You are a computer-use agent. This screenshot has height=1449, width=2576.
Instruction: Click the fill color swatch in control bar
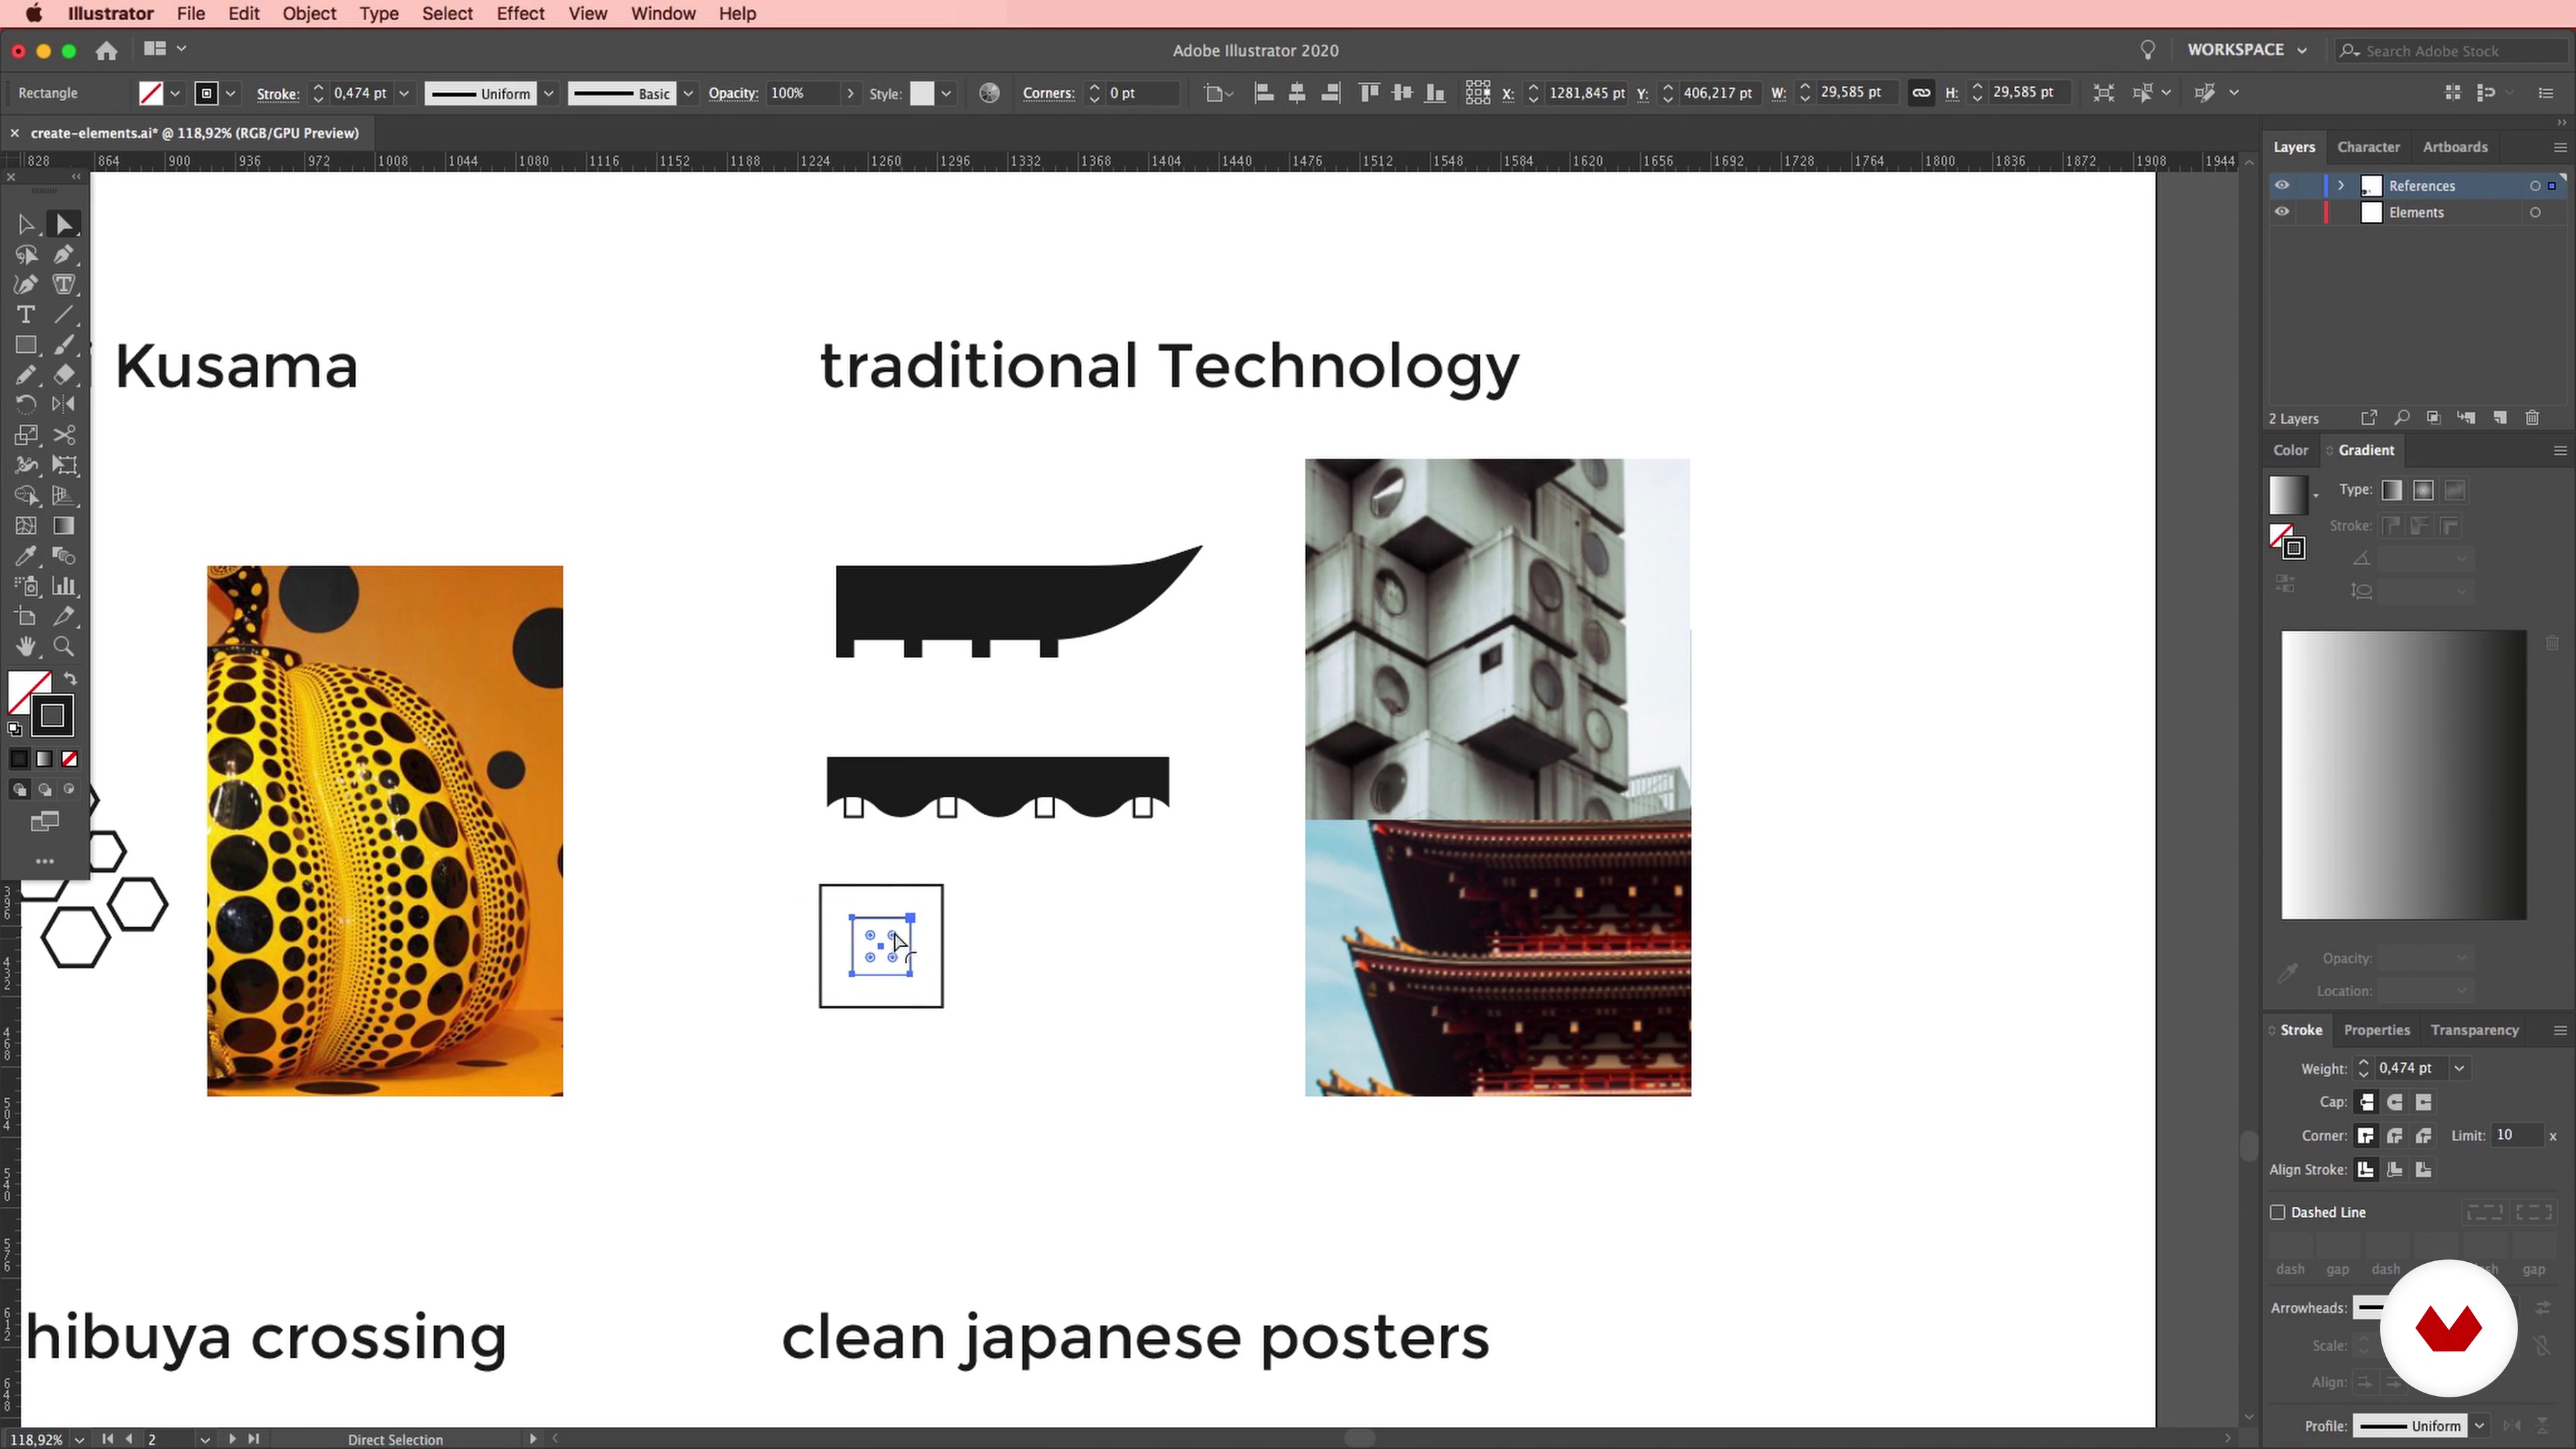click(x=151, y=94)
